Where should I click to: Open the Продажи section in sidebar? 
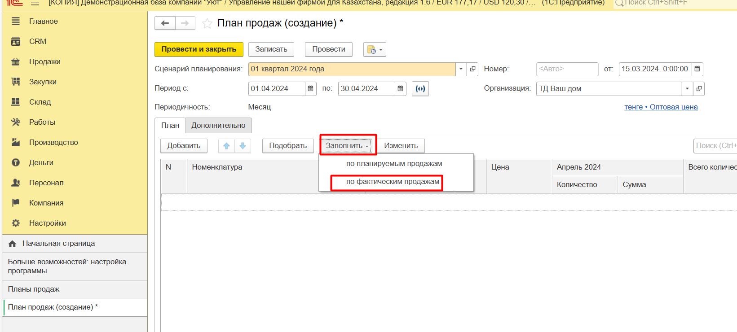[x=44, y=62]
